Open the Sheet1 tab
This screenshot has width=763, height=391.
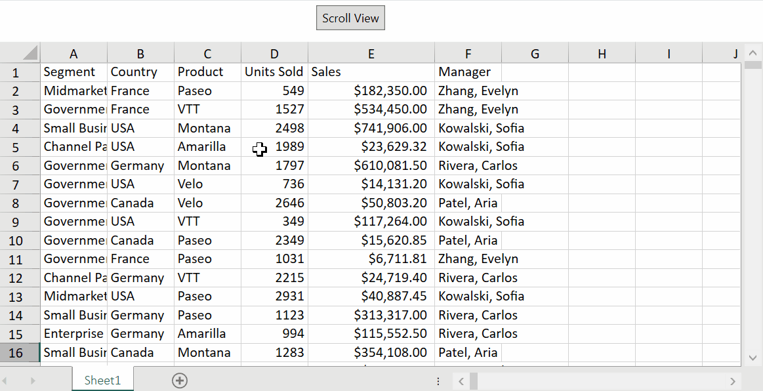102,380
